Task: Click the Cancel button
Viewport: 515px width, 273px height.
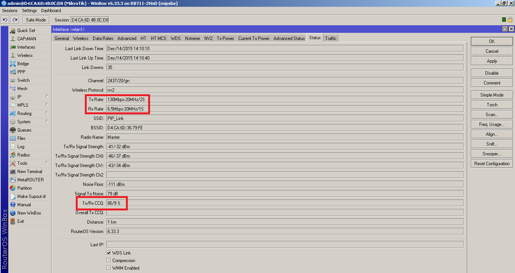Action: point(492,51)
